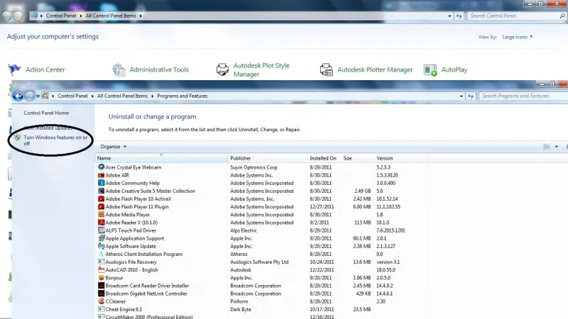Sort by Publisher column header
Viewport: 568px width, 319px height.
(268, 158)
